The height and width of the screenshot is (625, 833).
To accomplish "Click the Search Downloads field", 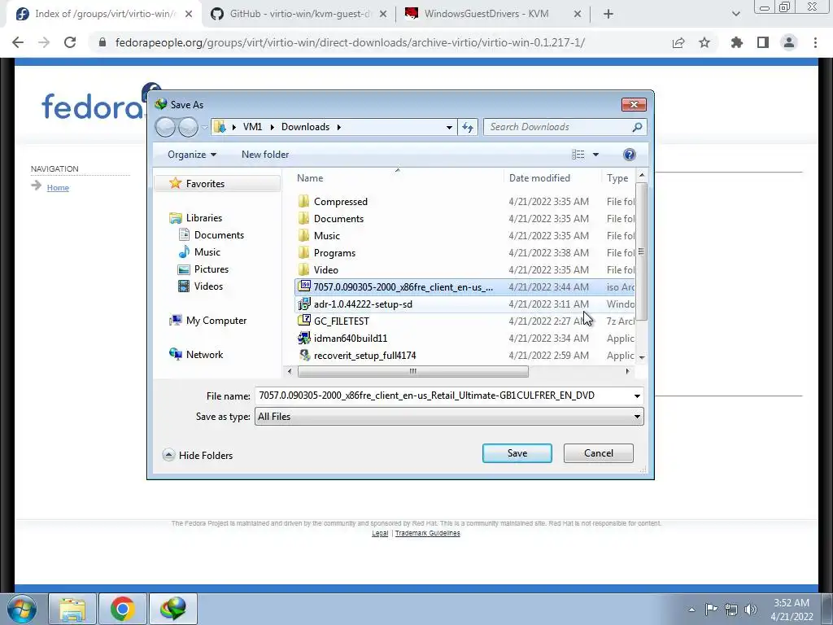I will (558, 127).
